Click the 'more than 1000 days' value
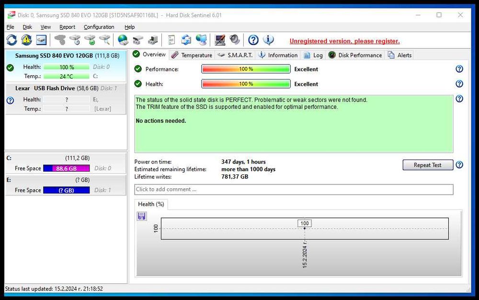This screenshot has height=300, width=479. pyautogui.click(x=248, y=169)
